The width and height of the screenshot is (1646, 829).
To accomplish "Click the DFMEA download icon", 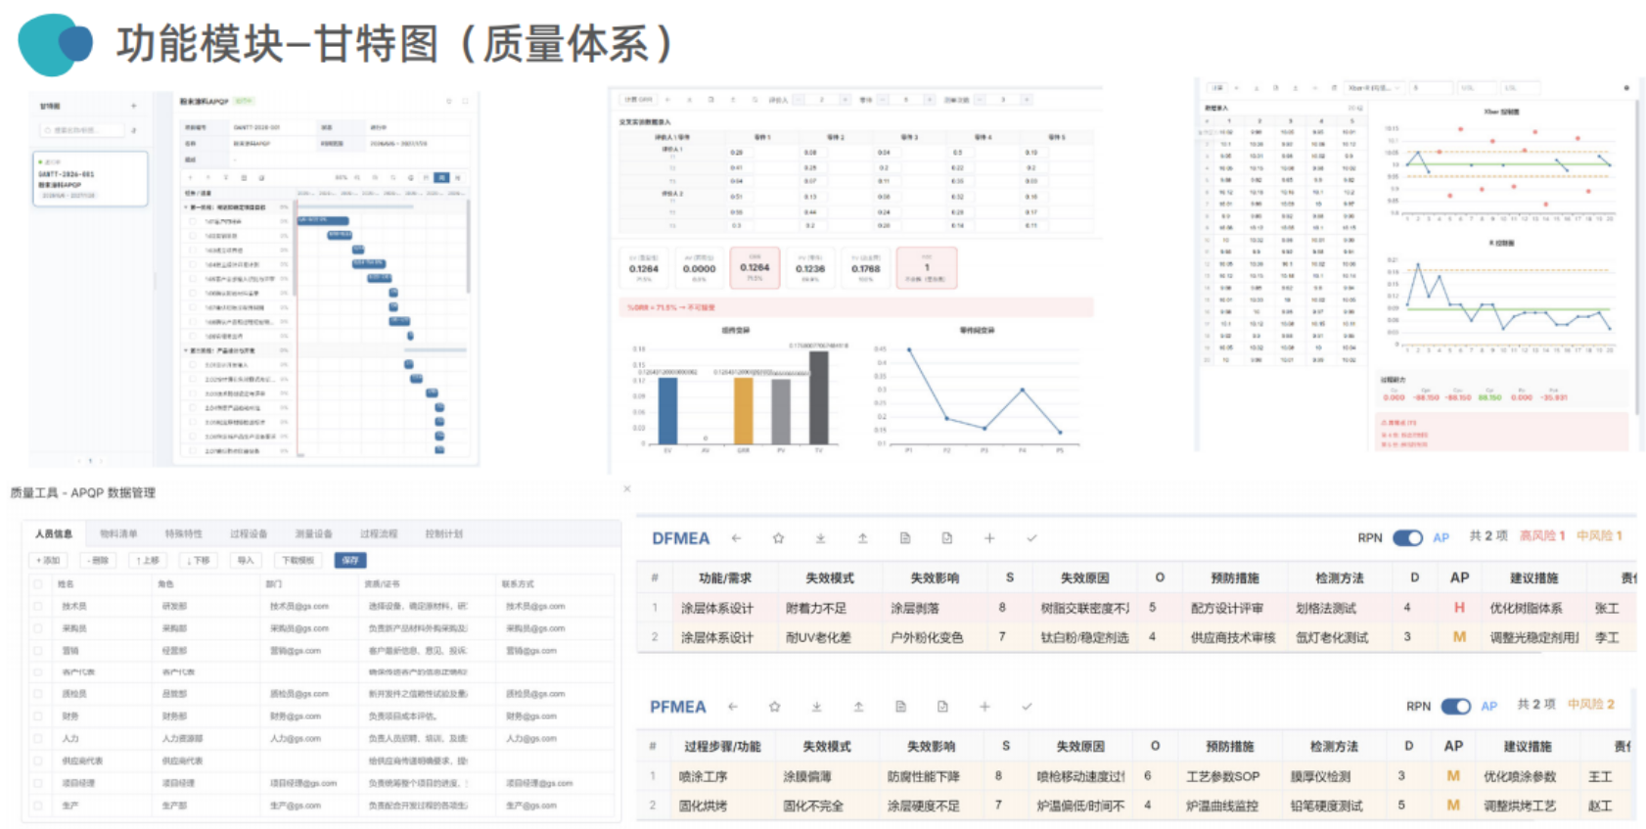I will click(x=821, y=538).
